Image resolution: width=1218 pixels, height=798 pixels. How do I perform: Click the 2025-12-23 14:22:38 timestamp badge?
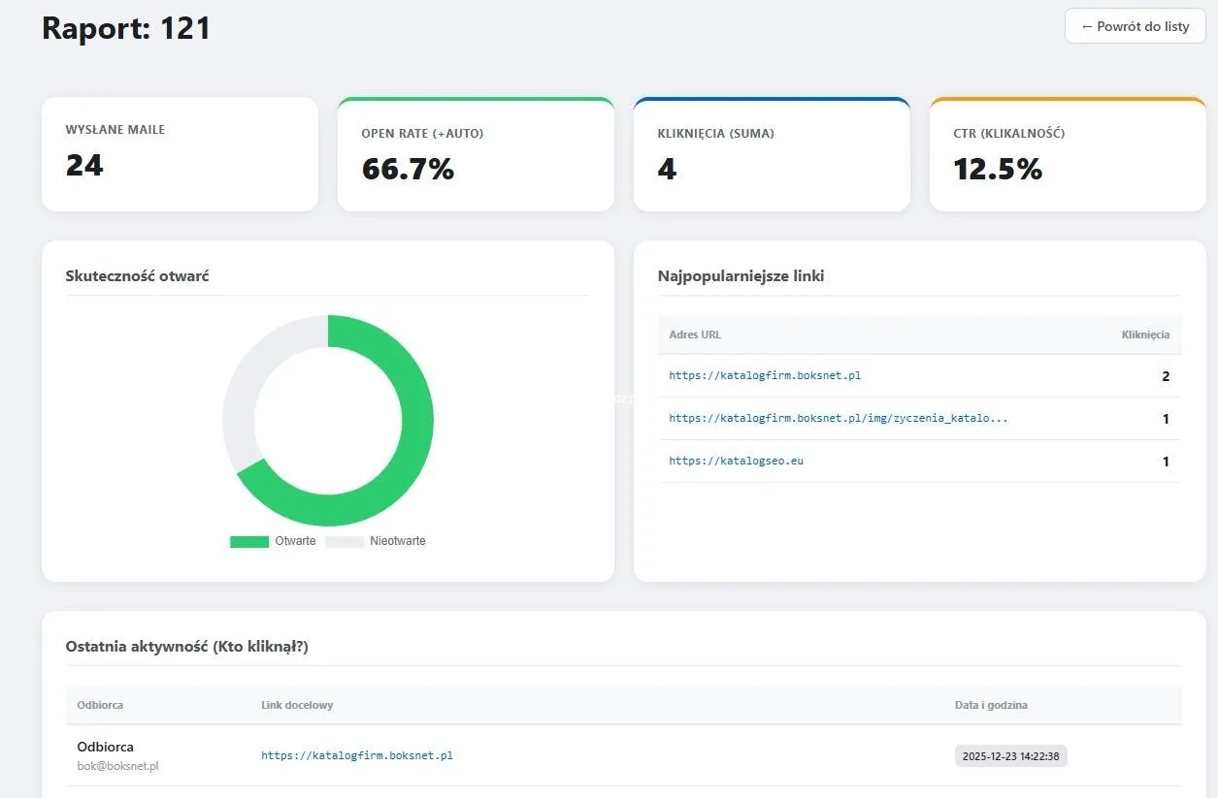pyautogui.click(x=1010, y=756)
